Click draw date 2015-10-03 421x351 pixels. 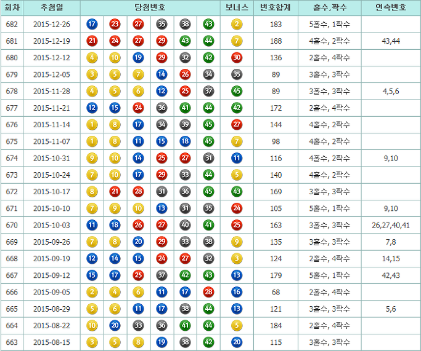[x=52, y=225]
